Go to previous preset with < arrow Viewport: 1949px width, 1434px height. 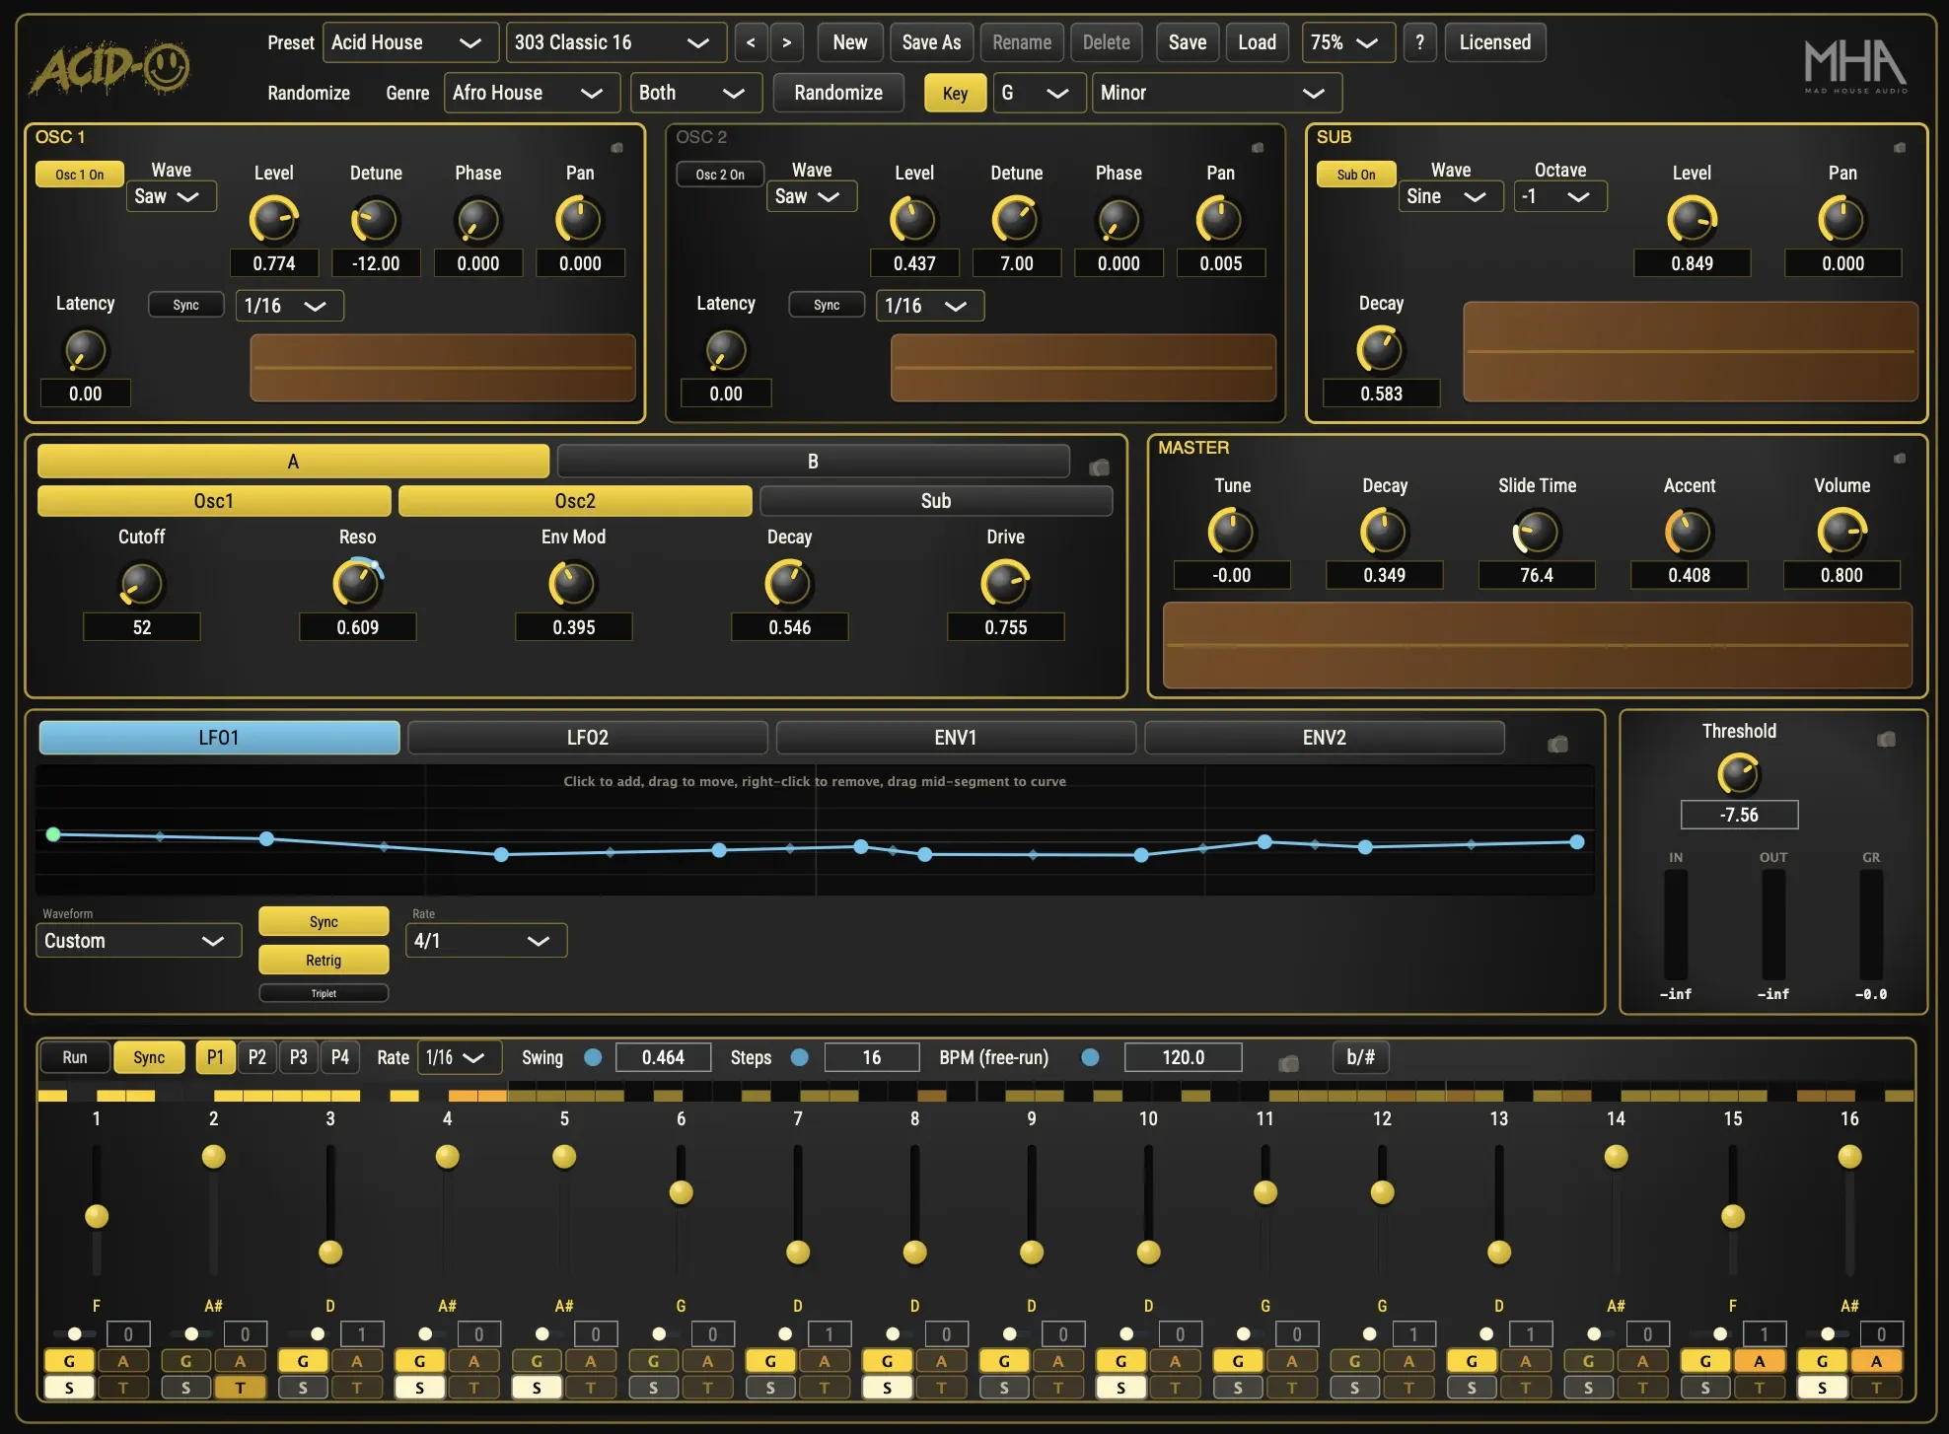pyautogui.click(x=751, y=42)
